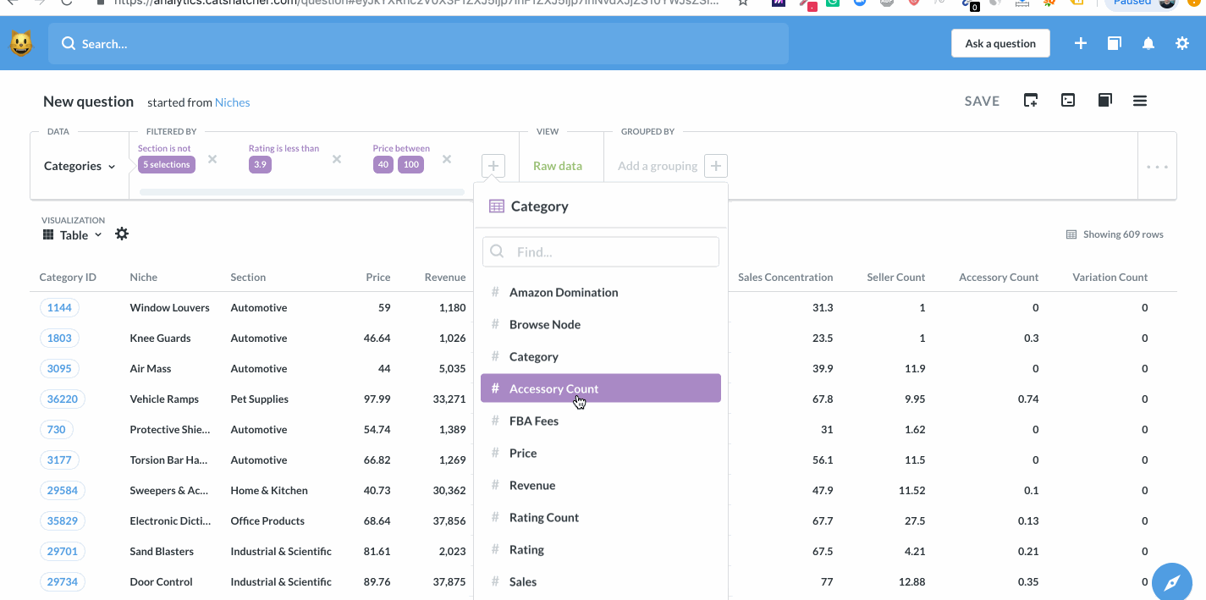Select Rating field in popup list

601,549
